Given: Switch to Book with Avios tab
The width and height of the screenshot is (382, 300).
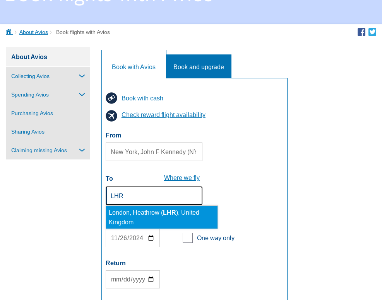Looking at the screenshot, I should 134,67.
